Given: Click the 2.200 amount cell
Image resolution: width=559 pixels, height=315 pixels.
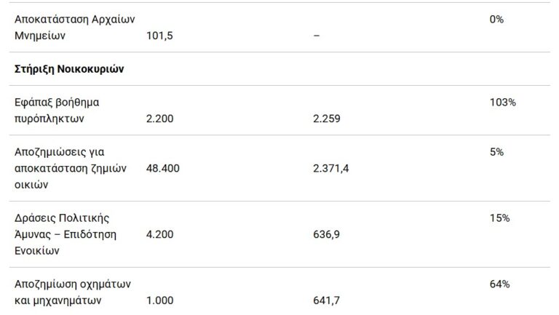Looking at the screenshot, I should [159, 119].
